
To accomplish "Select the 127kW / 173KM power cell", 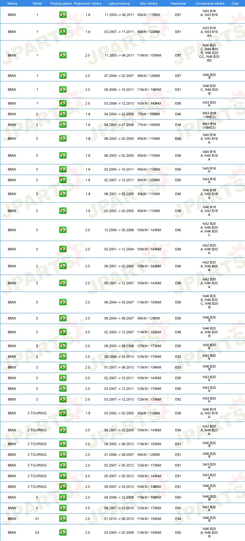I will pyautogui.click(x=149, y=346).
